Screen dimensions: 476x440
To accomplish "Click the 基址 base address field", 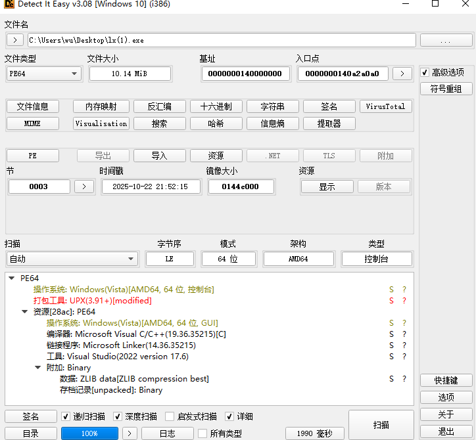I will tap(245, 74).
